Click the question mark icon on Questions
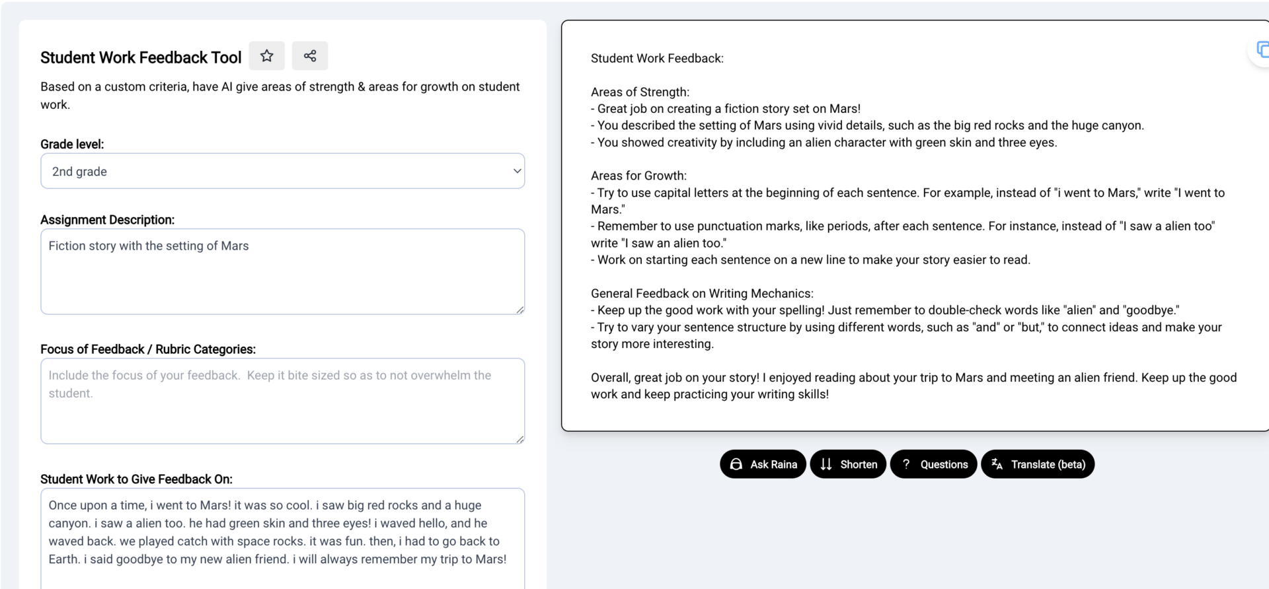The width and height of the screenshot is (1269, 589). click(x=906, y=464)
